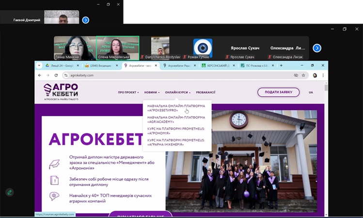Close the 'Лекції 24 – Google' tab
Viewport: 363px width, 218px height.
click(78, 65)
